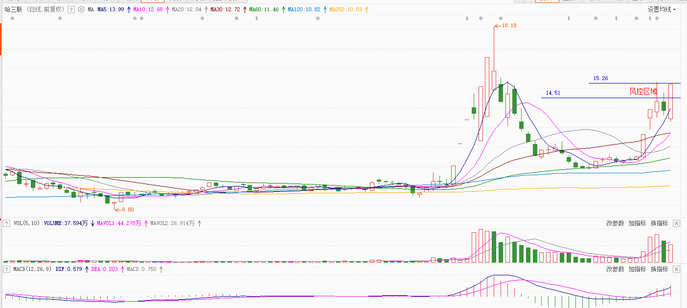
Task: Click the VOLUME:37.594万 value
Action: pyautogui.click(x=66, y=224)
